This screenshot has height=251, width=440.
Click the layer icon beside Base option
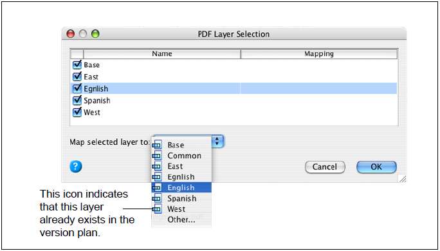click(157, 145)
